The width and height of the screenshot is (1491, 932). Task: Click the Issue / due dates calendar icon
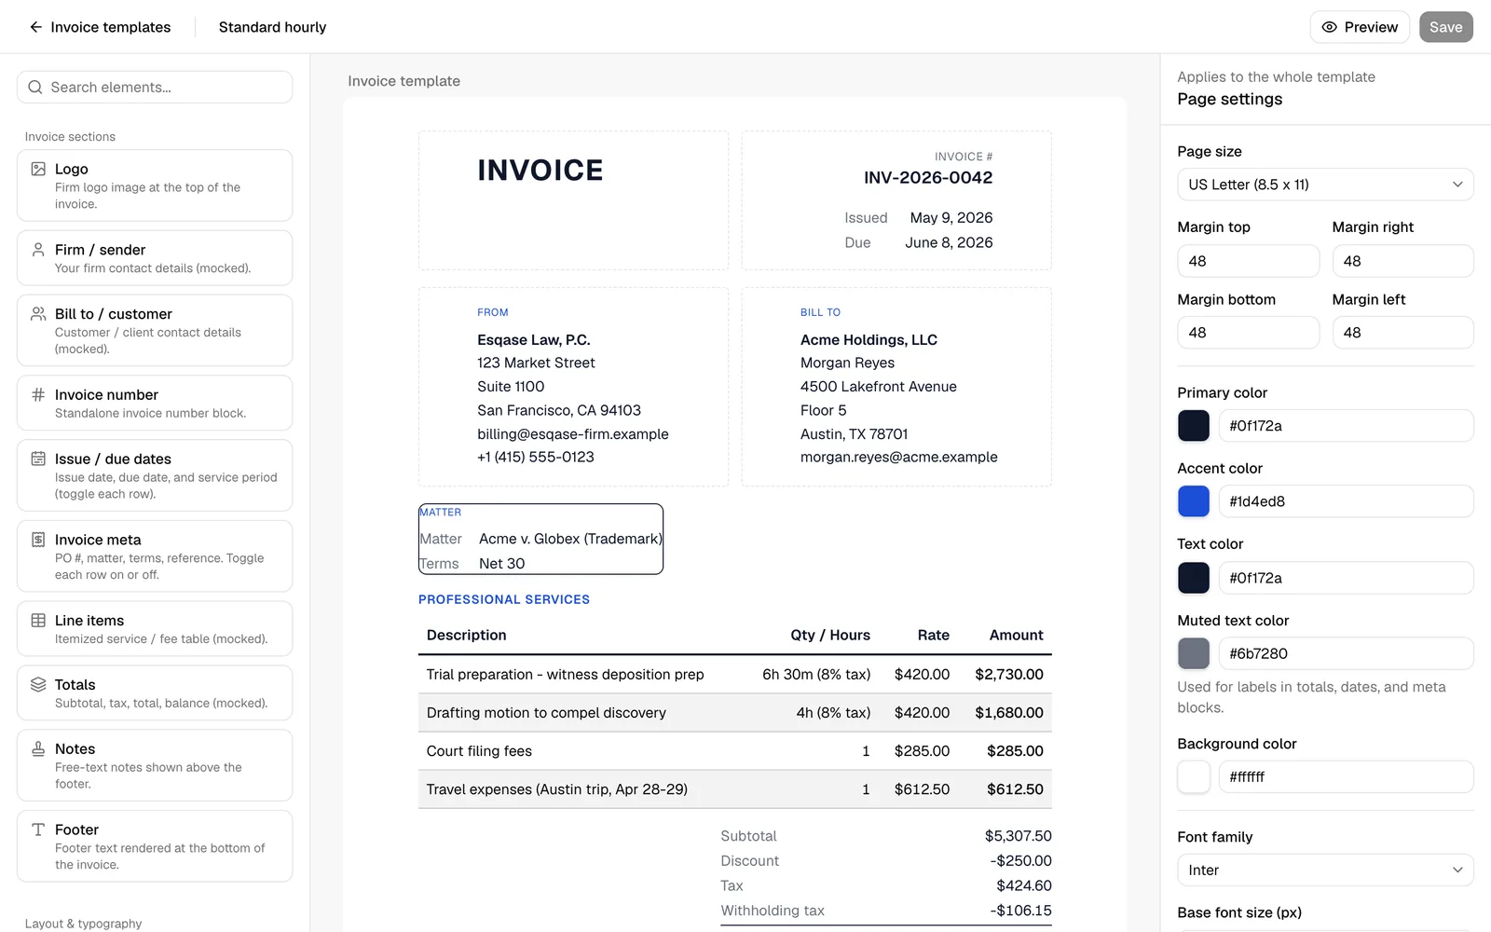point(38,459)
